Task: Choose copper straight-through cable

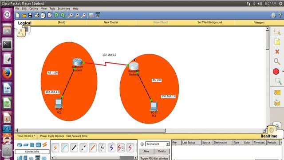Action: pyautogui.click(x=74, y=148)
